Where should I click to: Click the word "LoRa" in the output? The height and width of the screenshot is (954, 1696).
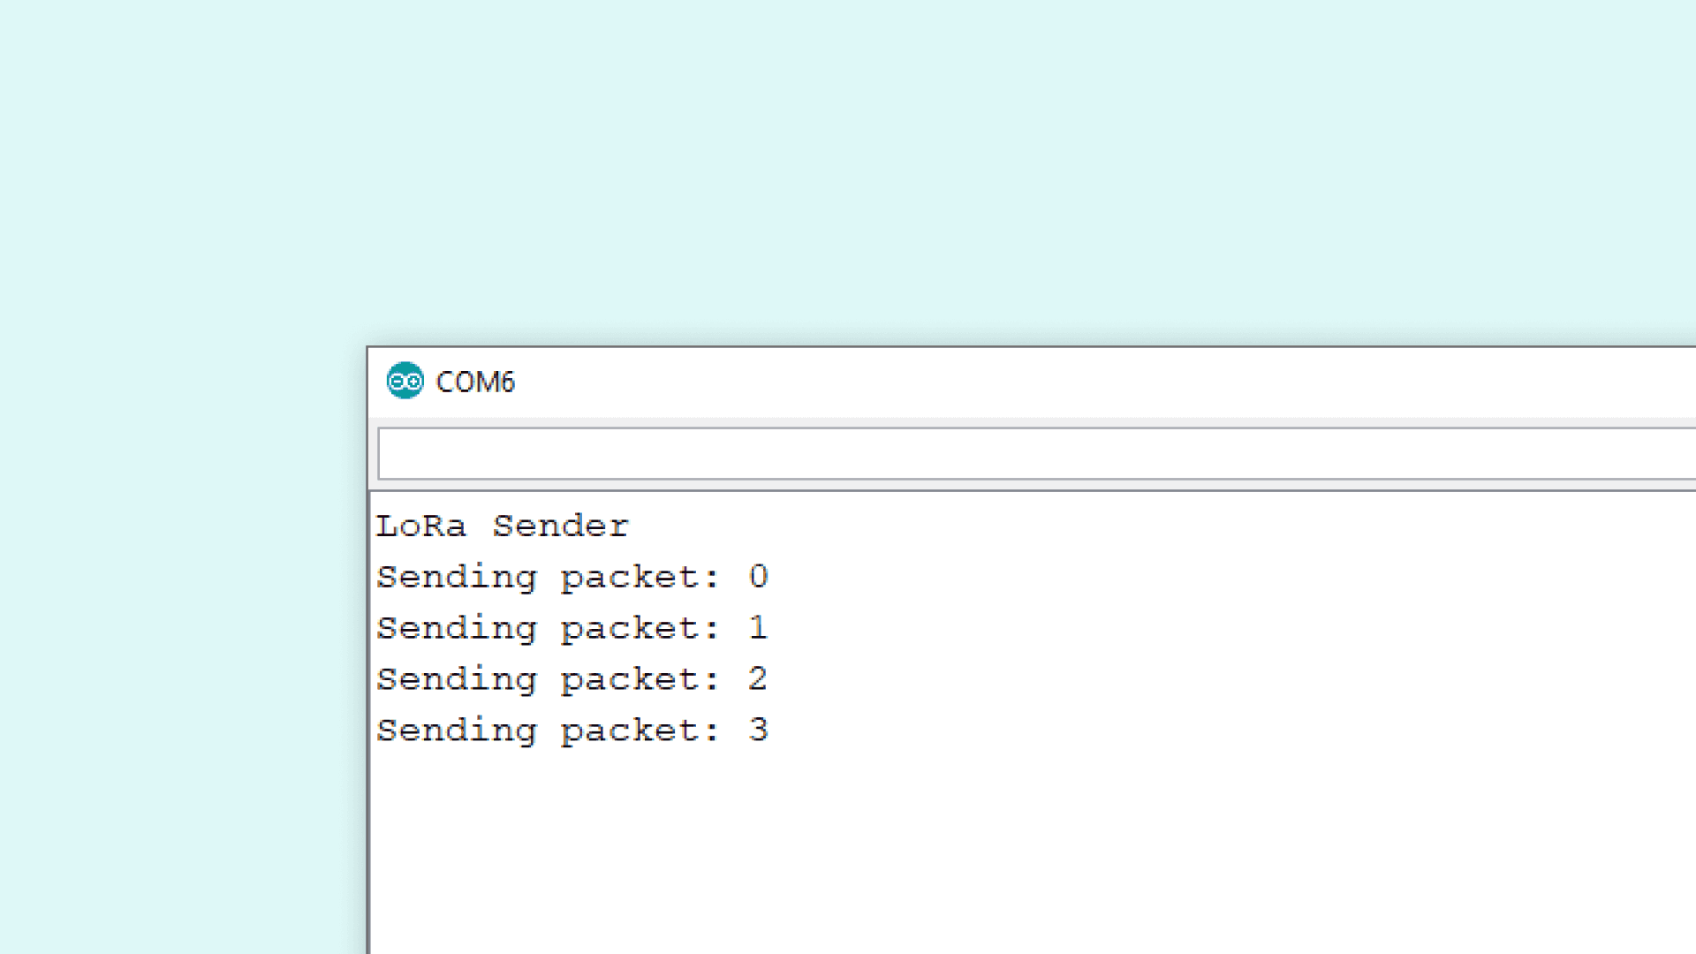pyautogui.click(x=421, y=526)
